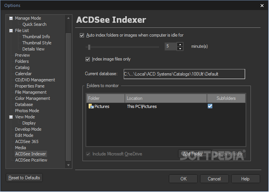The width and height of the screenshot is (269, 192).
Task: Open the Preview options page
Action: click(x=22, y=55)
